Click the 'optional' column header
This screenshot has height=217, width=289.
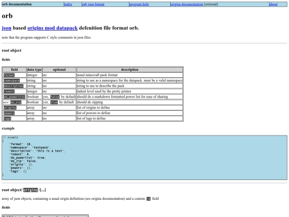[59, 70]
